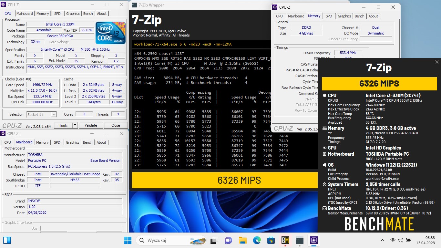The width and height of the screenshot is (441, 248).
Task: Close the BenchMate result overlay with X
Action: click(x=437, y=62)
